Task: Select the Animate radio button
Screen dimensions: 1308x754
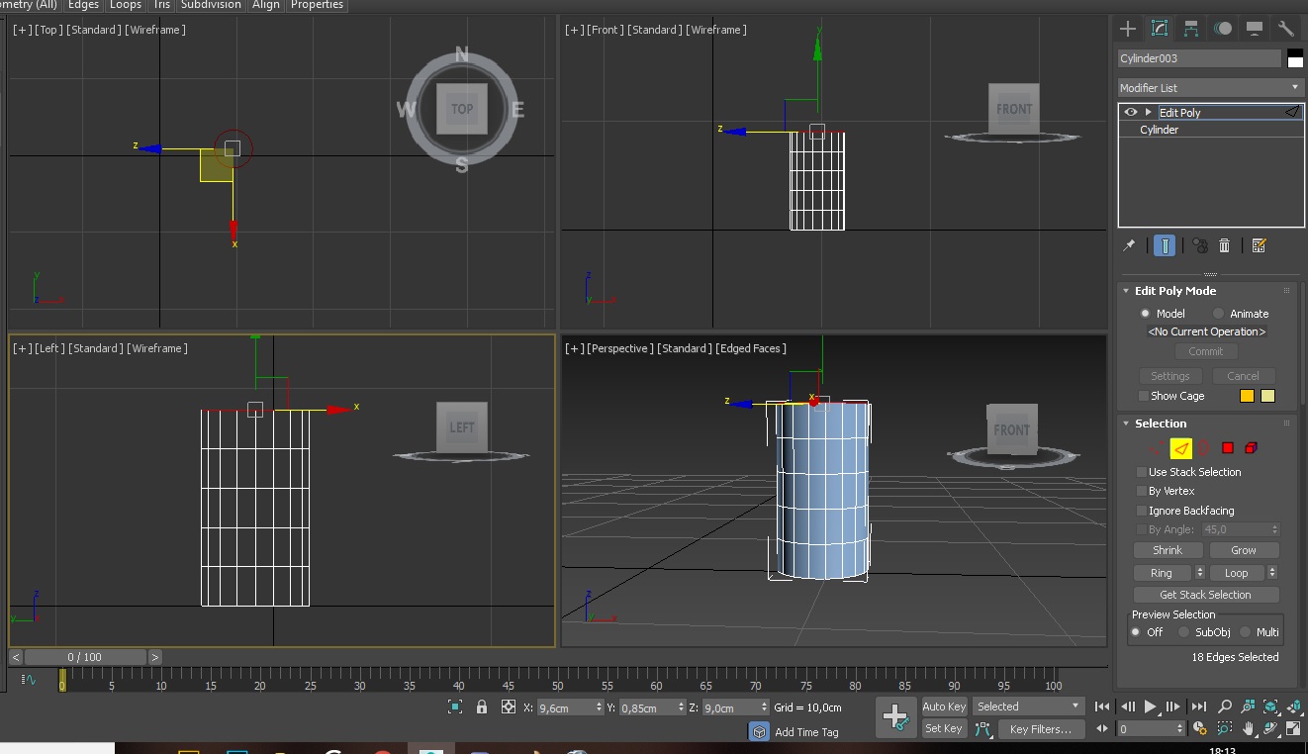Action: tap(1218, 314)
